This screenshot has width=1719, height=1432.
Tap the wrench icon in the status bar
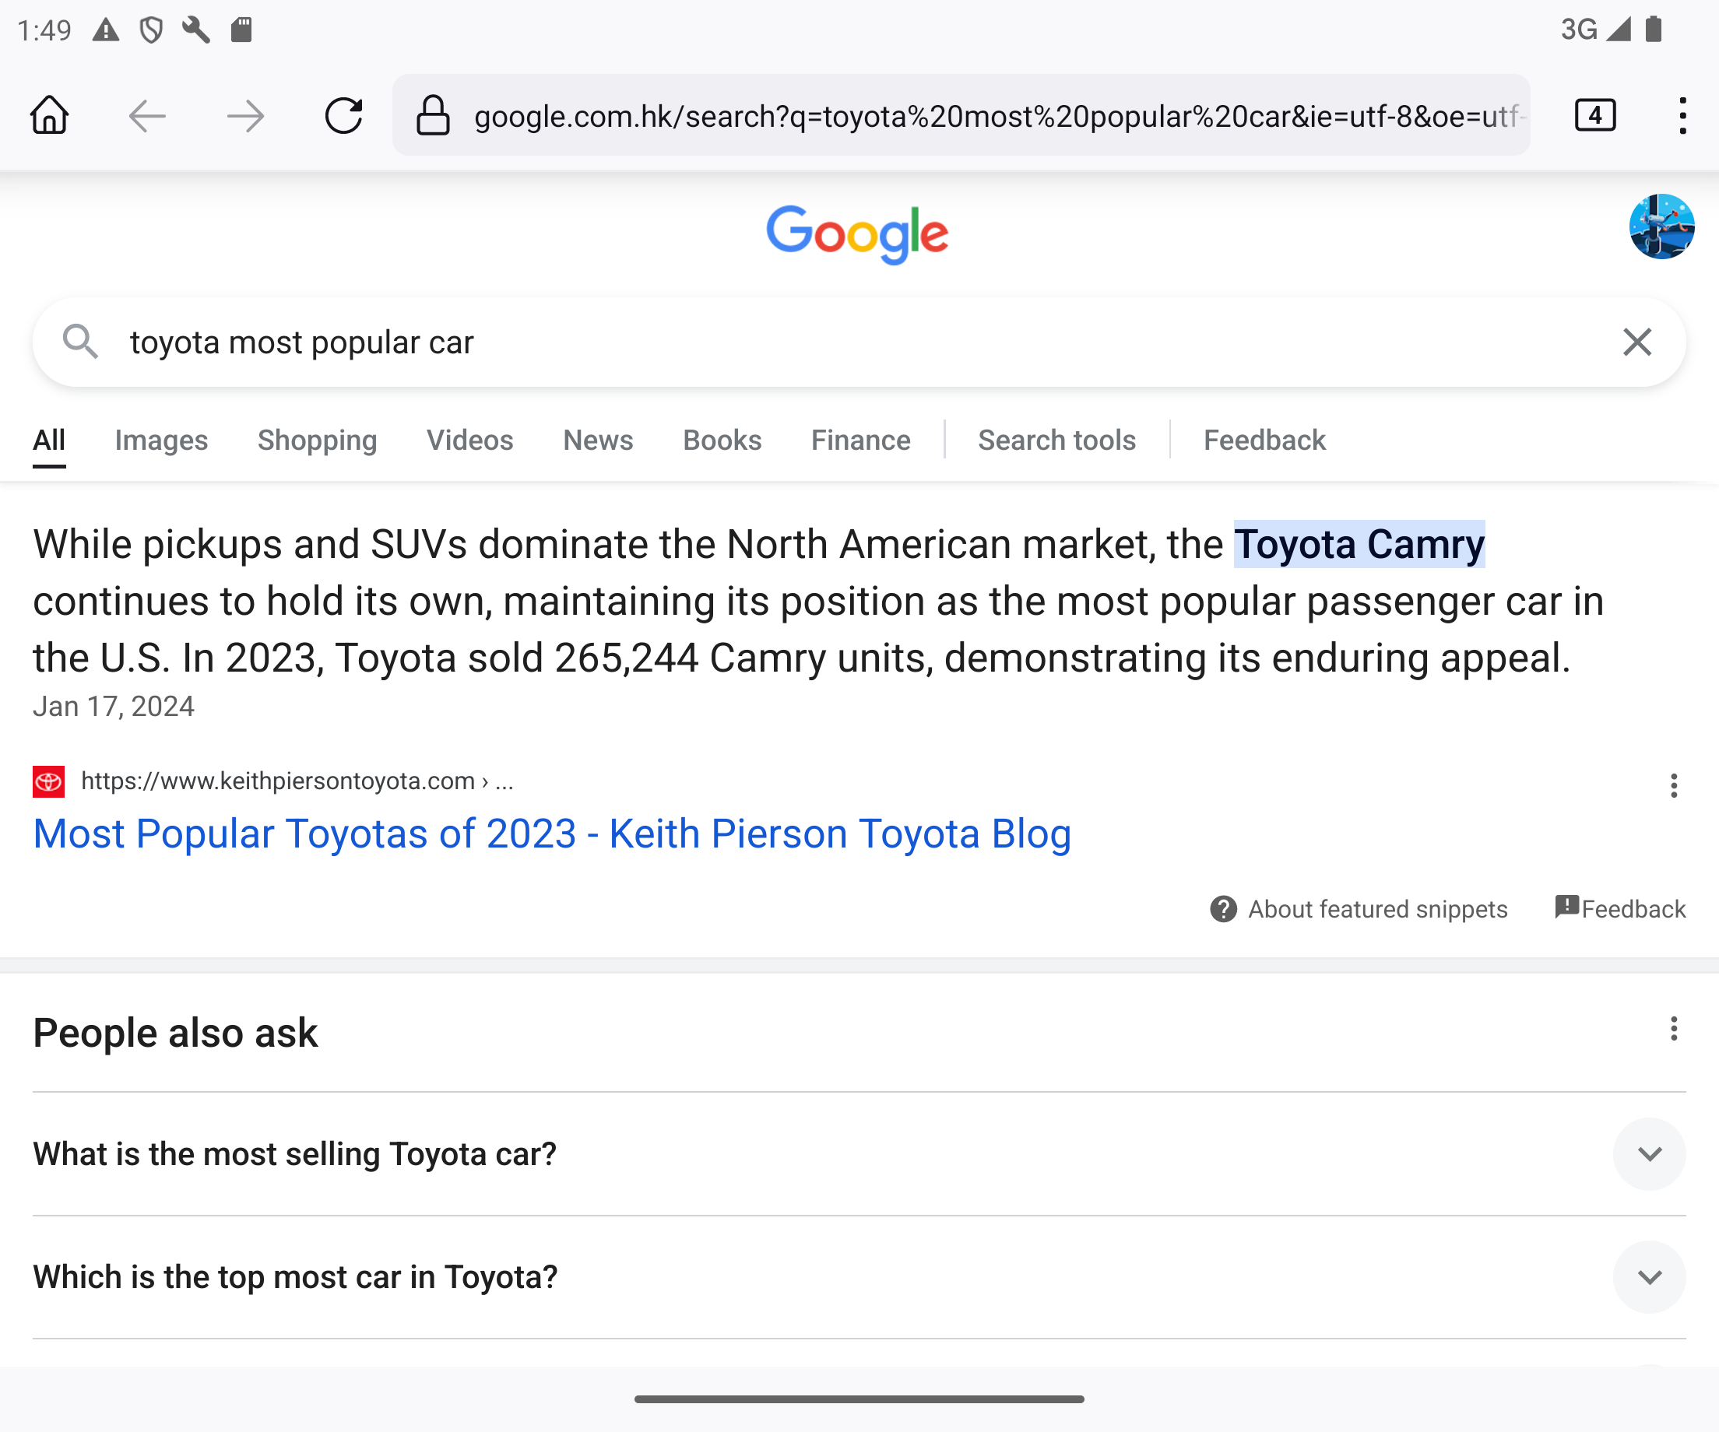[195, 30]
